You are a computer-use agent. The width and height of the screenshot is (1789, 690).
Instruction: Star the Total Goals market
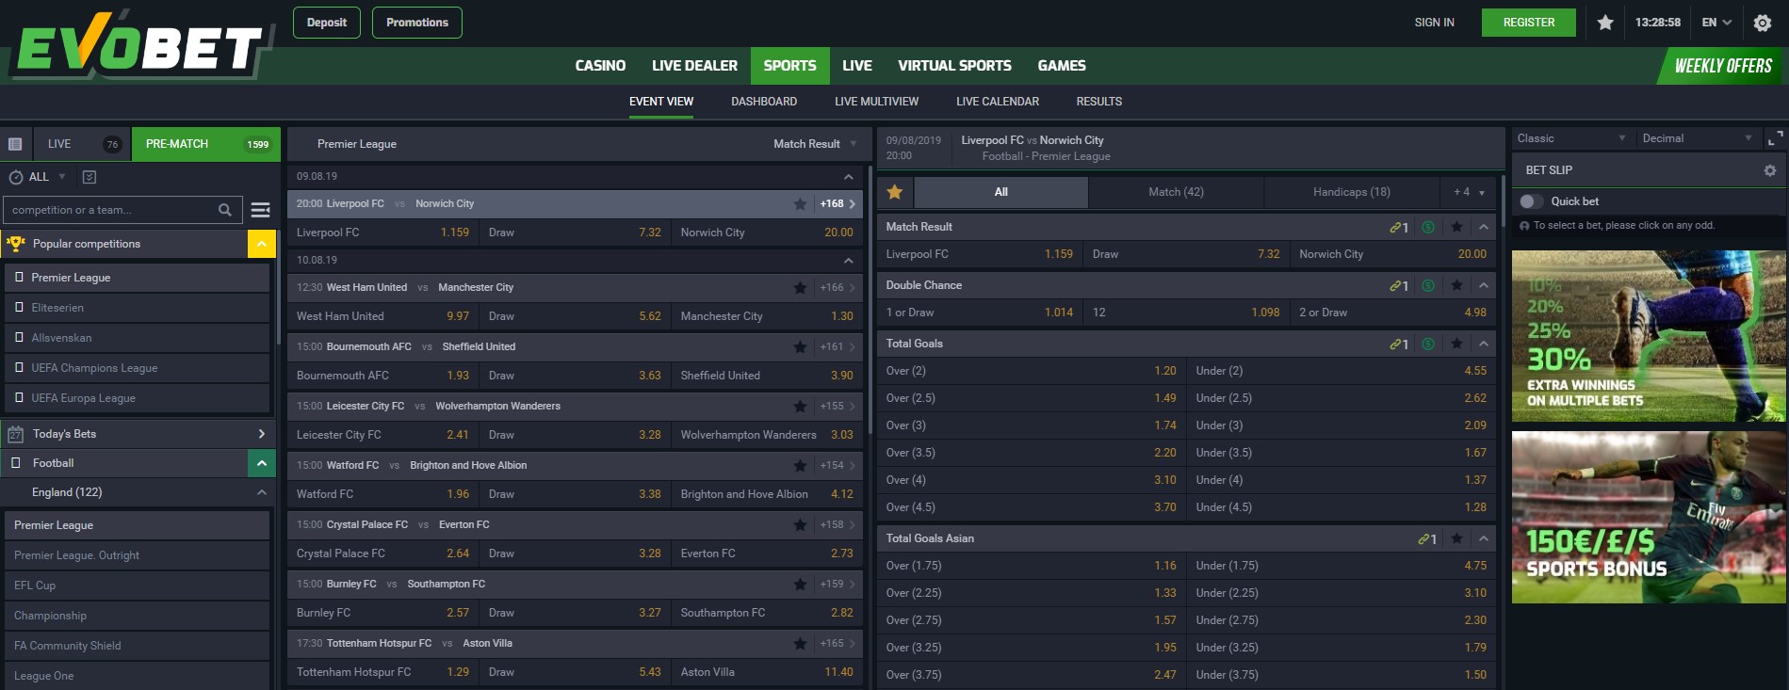[x=1456, y=345]
